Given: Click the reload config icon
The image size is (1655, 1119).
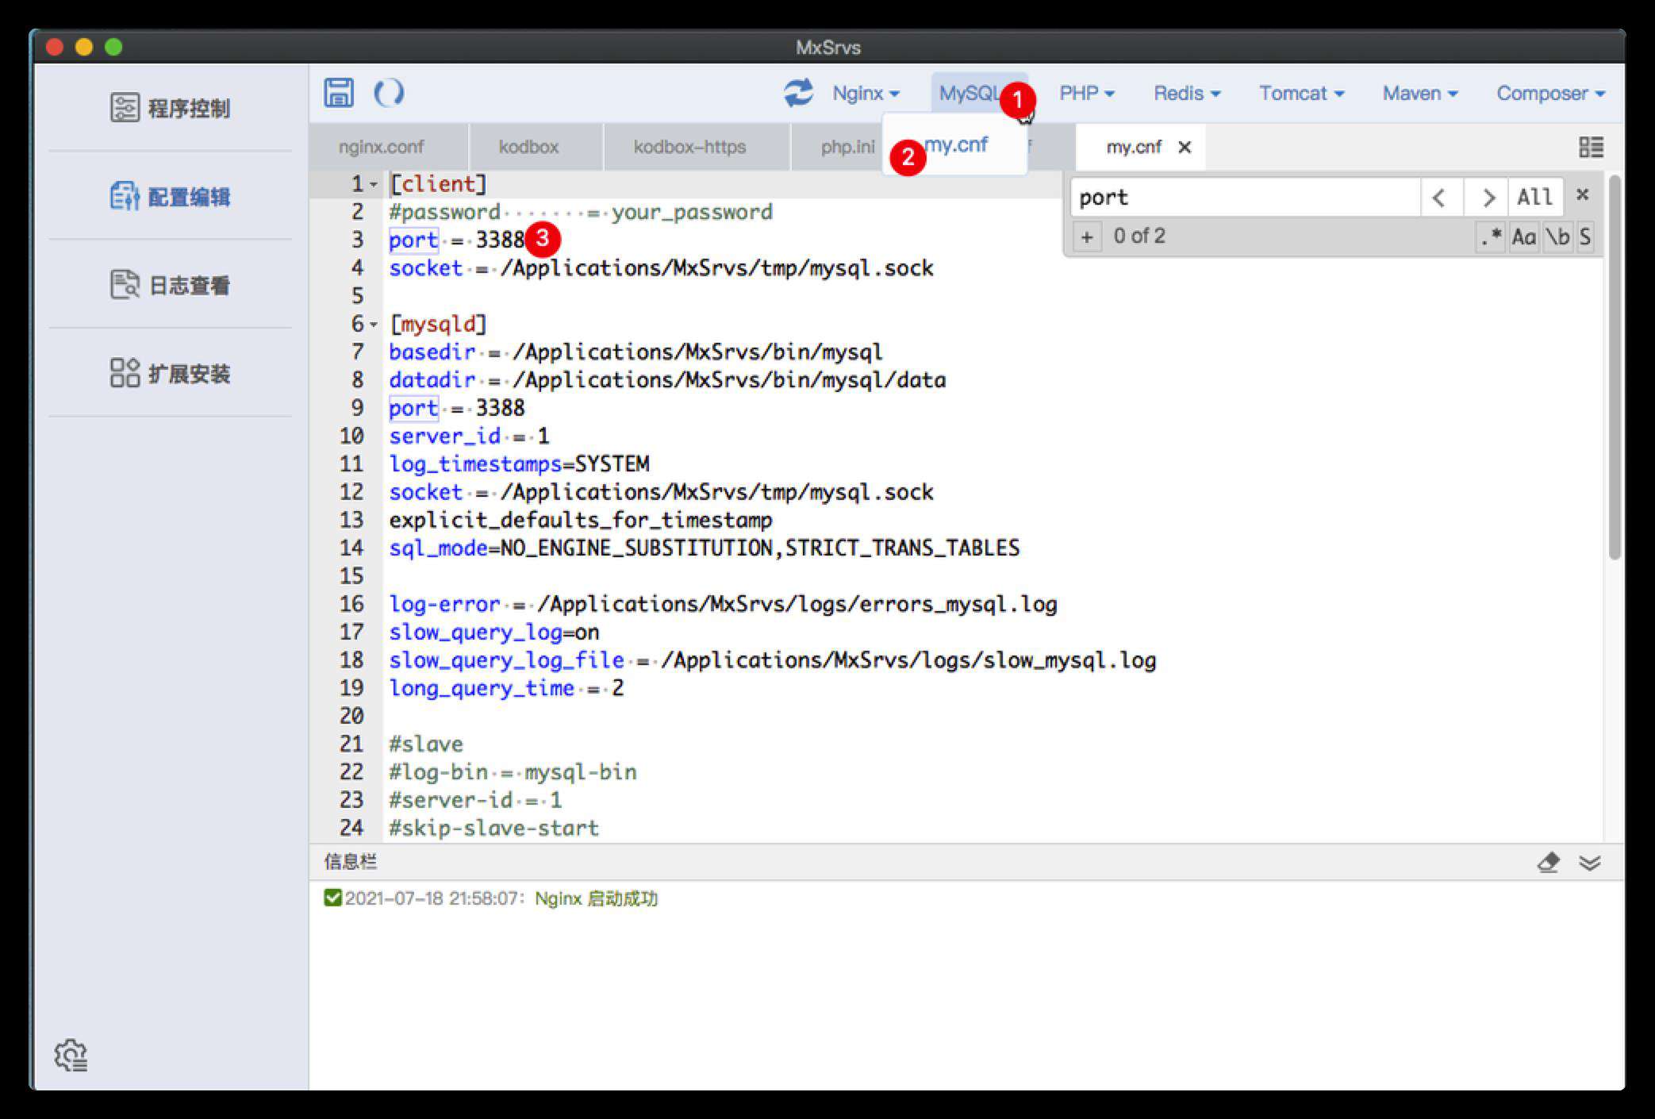Looking at the screenshot, I should point(389,93).
